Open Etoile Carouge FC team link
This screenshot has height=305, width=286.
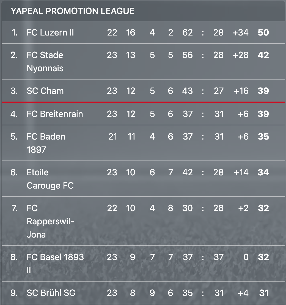[x=50, y=179]
